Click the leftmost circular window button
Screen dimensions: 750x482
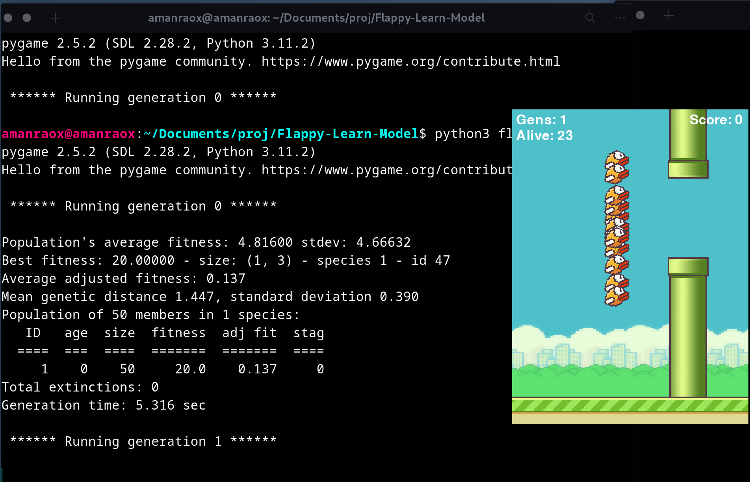tap(8, 18)
